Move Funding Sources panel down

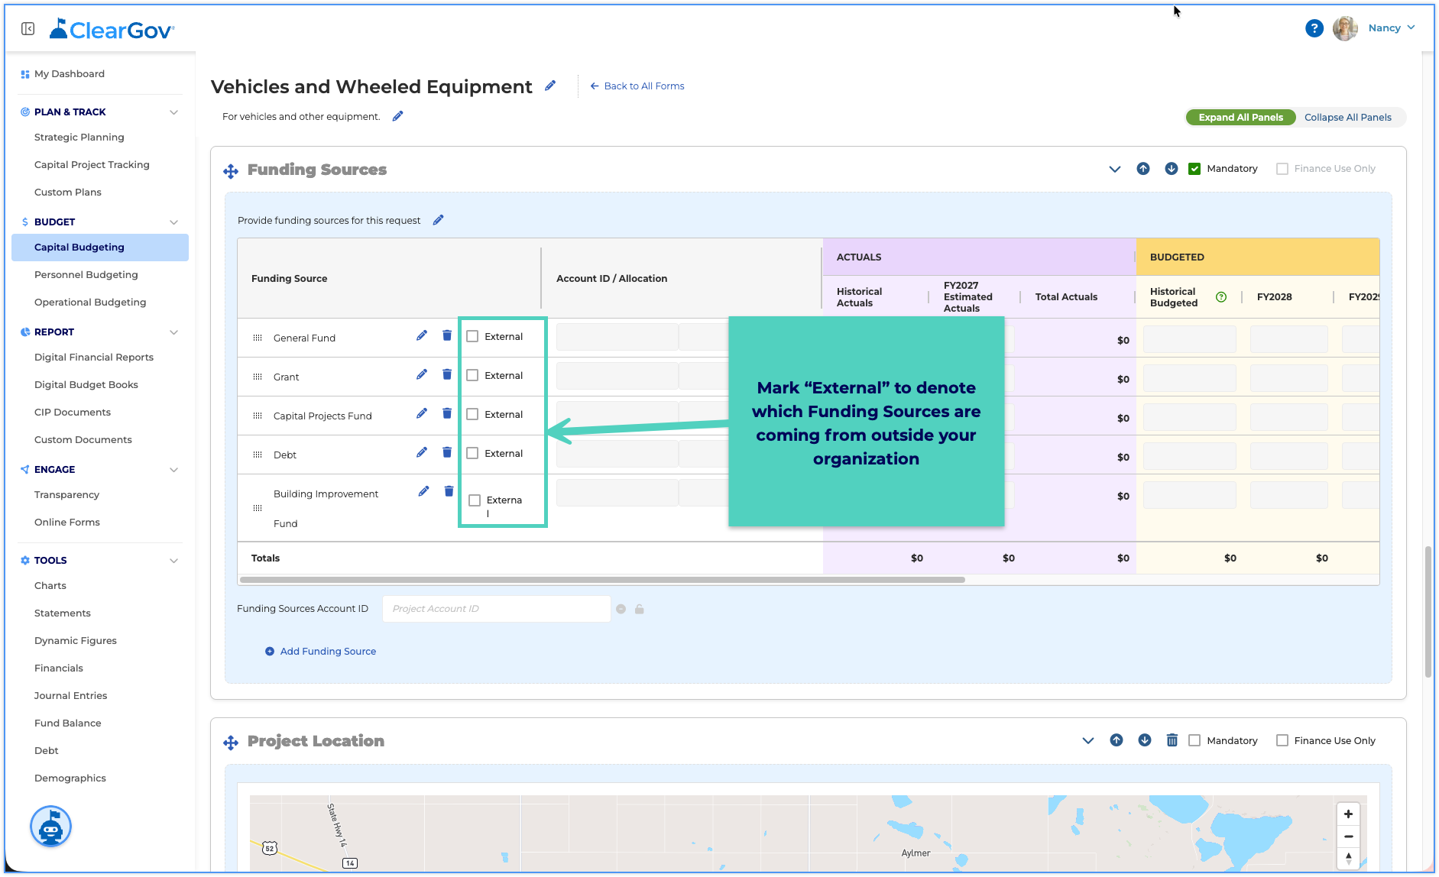(x=1172, y=168)
